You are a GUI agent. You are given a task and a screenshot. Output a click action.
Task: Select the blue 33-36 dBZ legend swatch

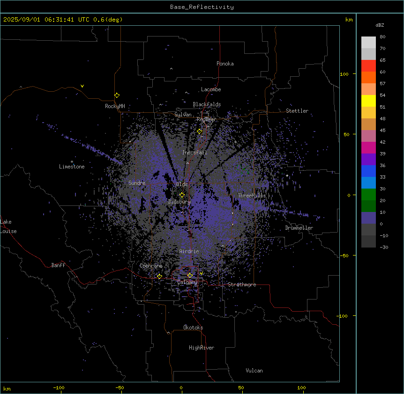point(368,171)
